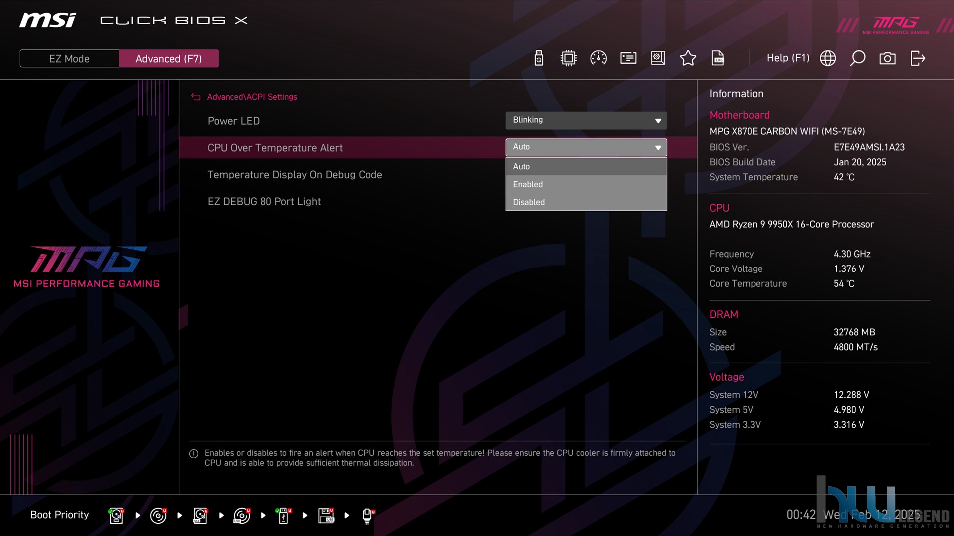This screenshot has width=954, height=536.
Task: Select the CPU Over Temperature Alert row
Action: (x=438, y=148)
